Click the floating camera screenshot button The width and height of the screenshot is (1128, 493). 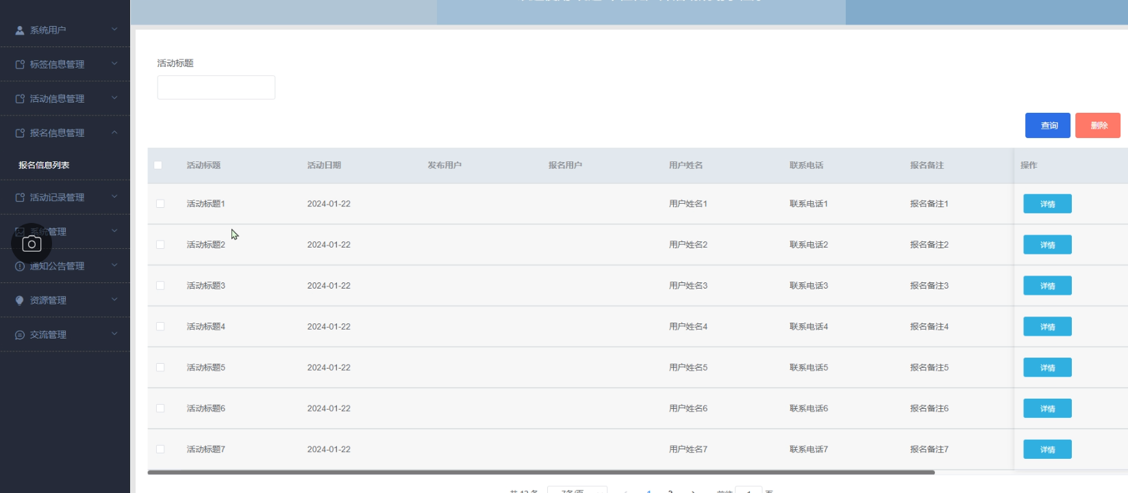pyautogui.click(x=32, y=244)
